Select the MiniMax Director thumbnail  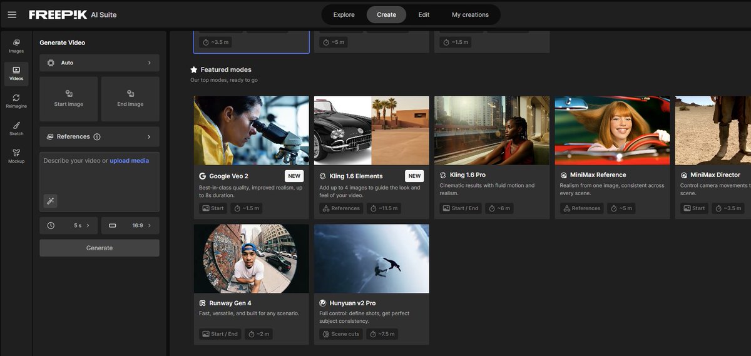coord(713,130)
